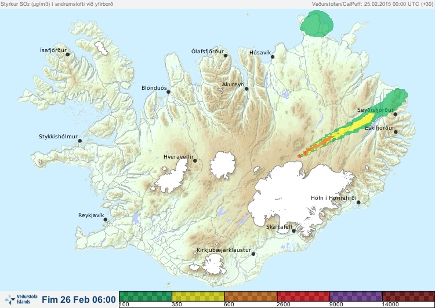435x308 pixels.
Task: Click the 'Fim 26 Feb 06:00' timestamp
Action: pos(79,300)
